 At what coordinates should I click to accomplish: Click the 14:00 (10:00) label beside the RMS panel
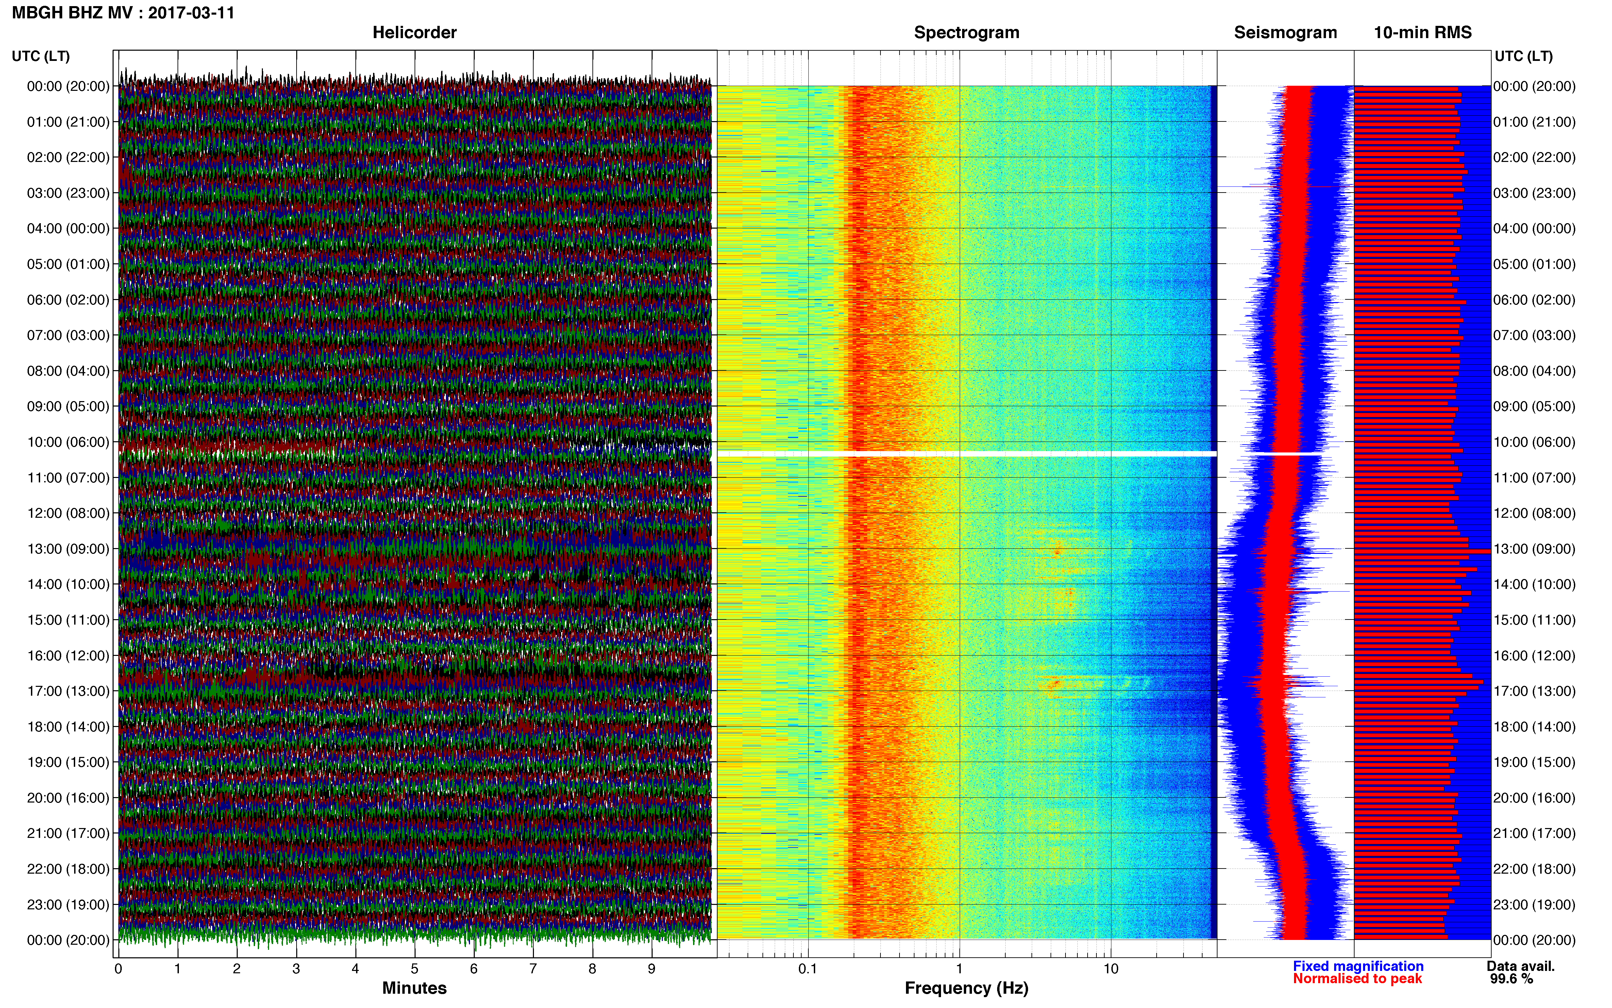[1535, 585]
